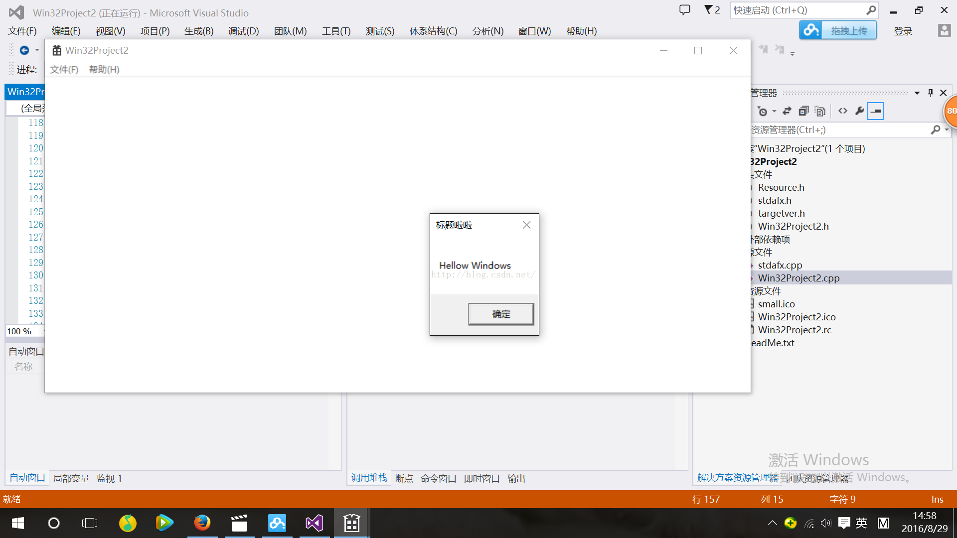This screenshot has width=957, height=538.
Task: Click the Collapse All icon in Solution Explorer
Action: pyautogui.click(x=803, y=111)
